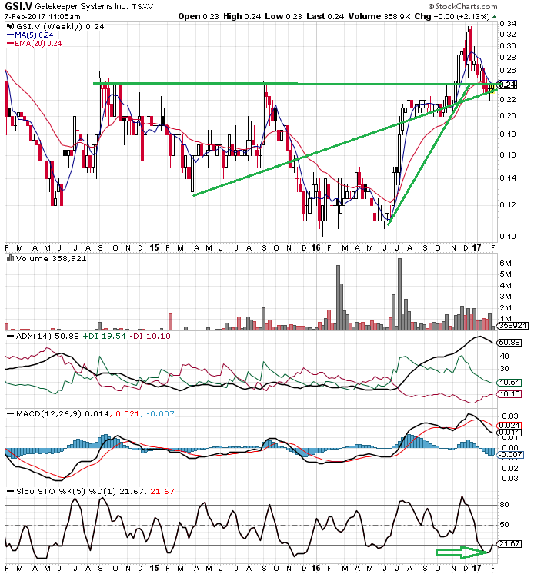
Task: Click the boxed 21.67 stochastic axis tag
Action: click(509, 543)
